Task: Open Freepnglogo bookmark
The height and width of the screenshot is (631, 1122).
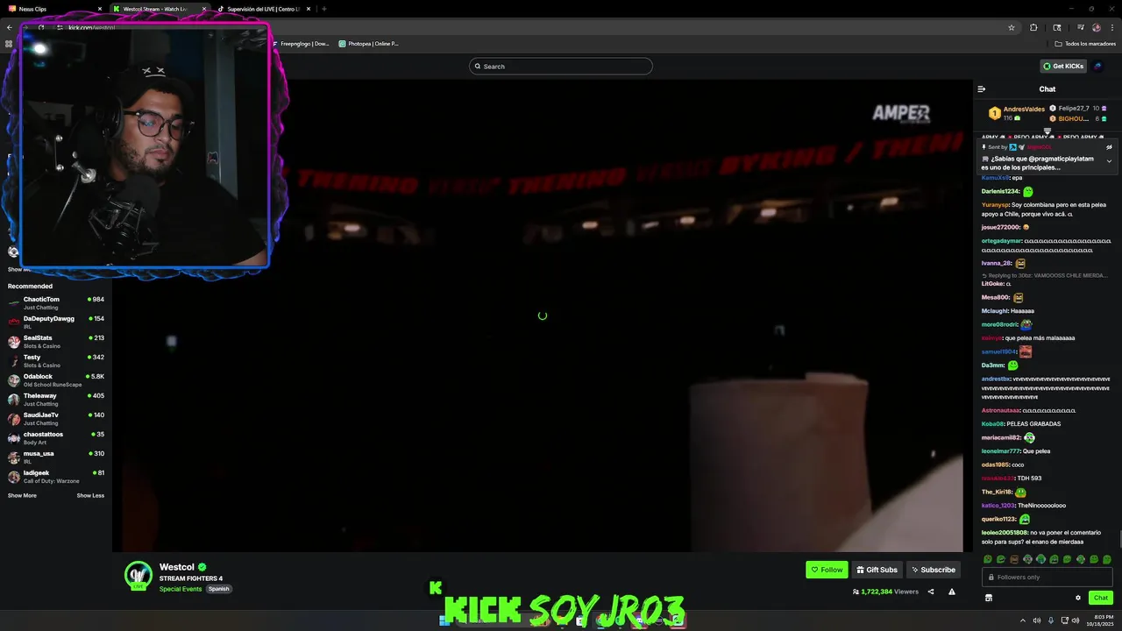Action: pyautogui.click(x=301, y=43)
